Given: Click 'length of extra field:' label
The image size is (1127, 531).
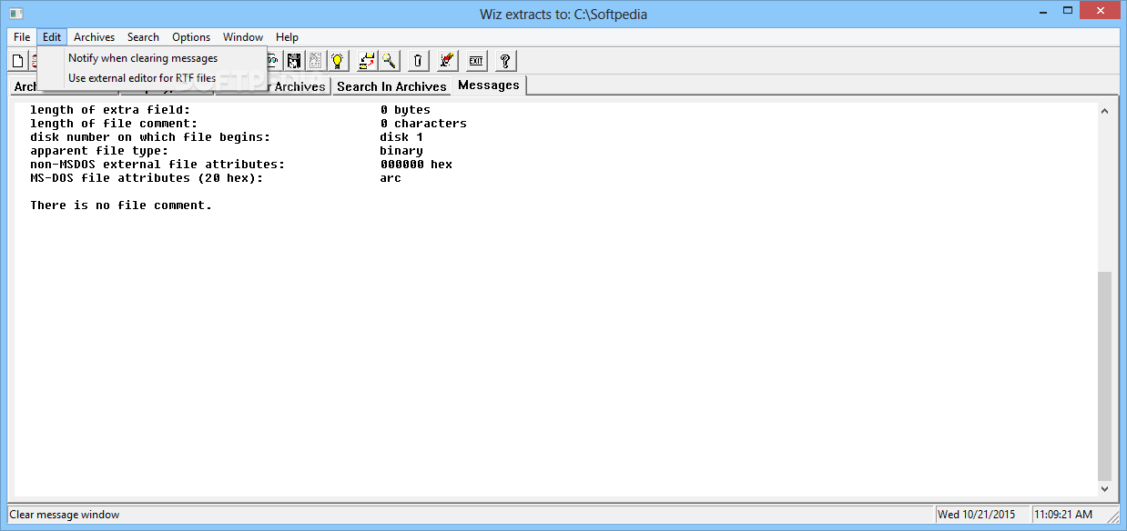Looking at the screenshot, I should [x=110, y=110].
